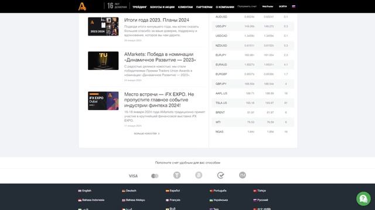Select the NZDUSD quote row
The width and height of the screenshot is (375, 210).
pyautogui.click(x=253, y=45)
